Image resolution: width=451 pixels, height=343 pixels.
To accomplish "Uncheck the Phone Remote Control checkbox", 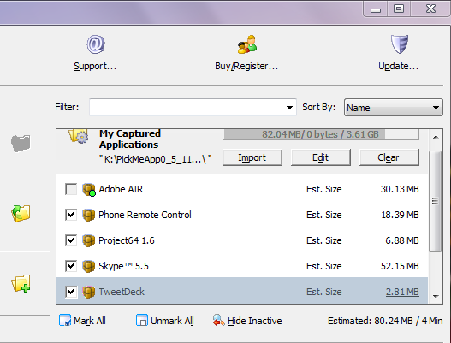I will coord(71,215).
